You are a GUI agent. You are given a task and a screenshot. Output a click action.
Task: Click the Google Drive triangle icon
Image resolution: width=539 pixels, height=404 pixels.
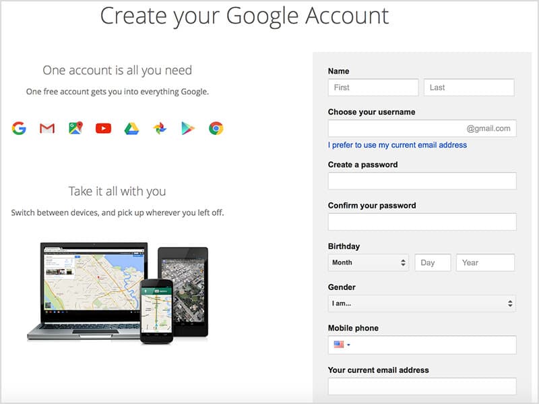pyautogui.click(x=131, y=128)
